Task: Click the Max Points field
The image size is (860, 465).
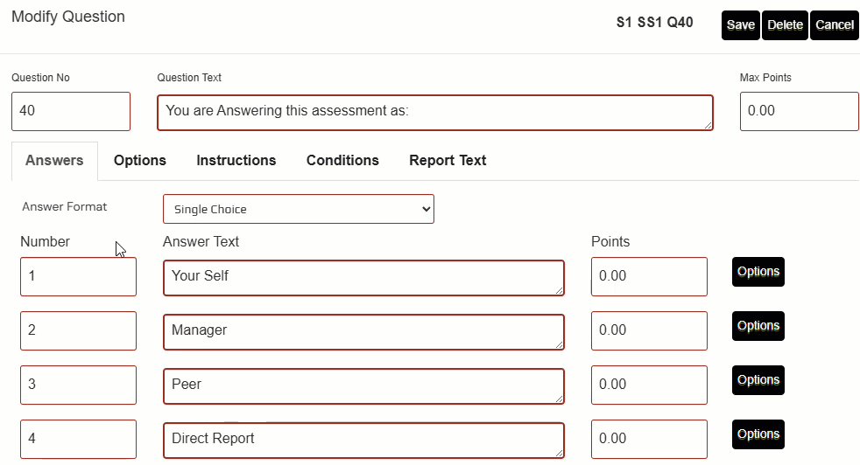Action: (x=799, y=112)
